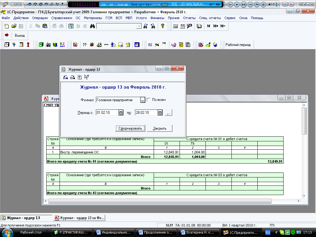Image resolution: width=316 pixels, height=237 pixels.
Task: Click the Рабочий период button
Action: pos(238,45)
